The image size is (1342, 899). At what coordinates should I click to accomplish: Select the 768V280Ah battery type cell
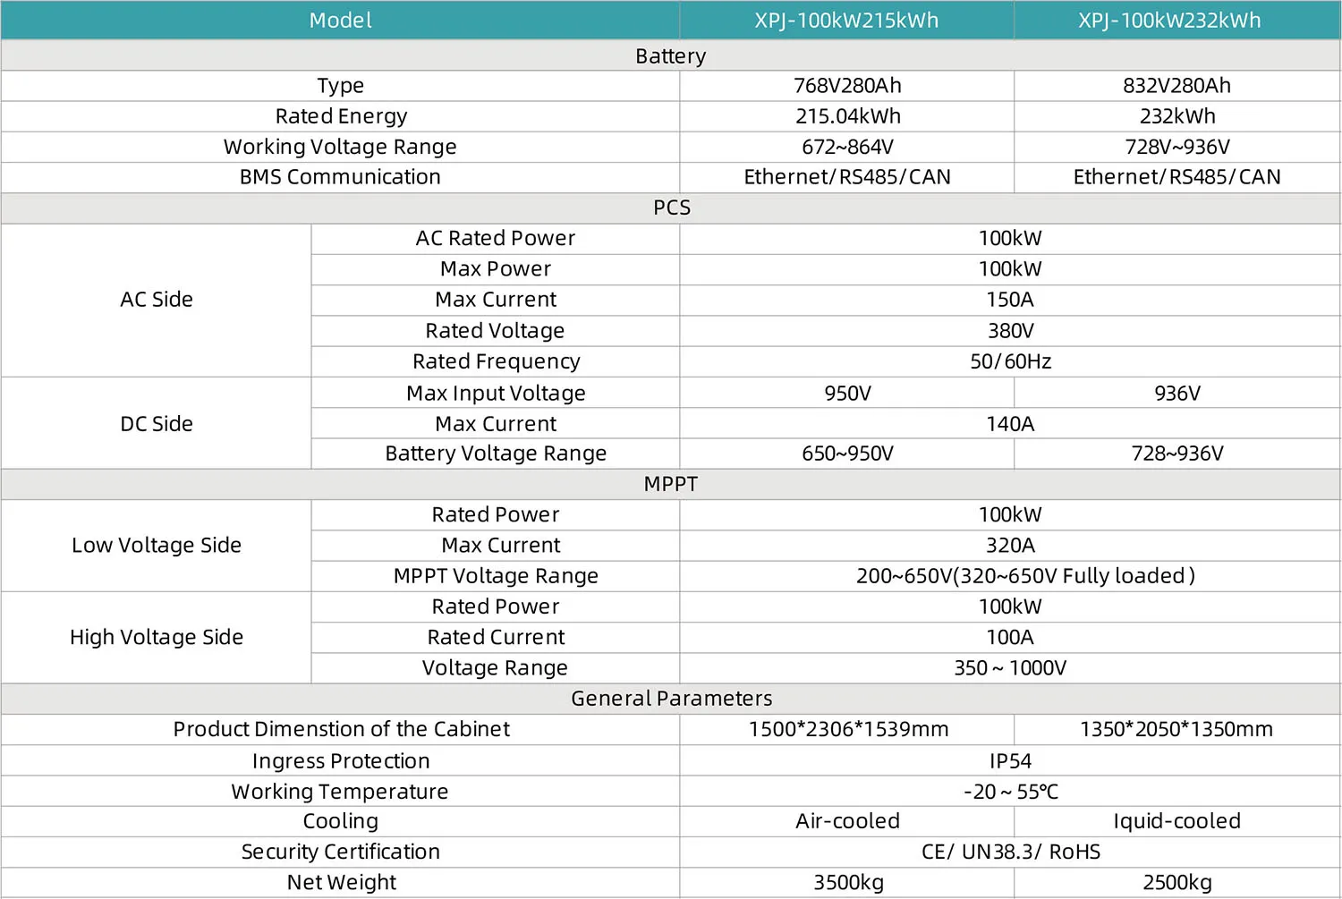click(x=847, y=86)
